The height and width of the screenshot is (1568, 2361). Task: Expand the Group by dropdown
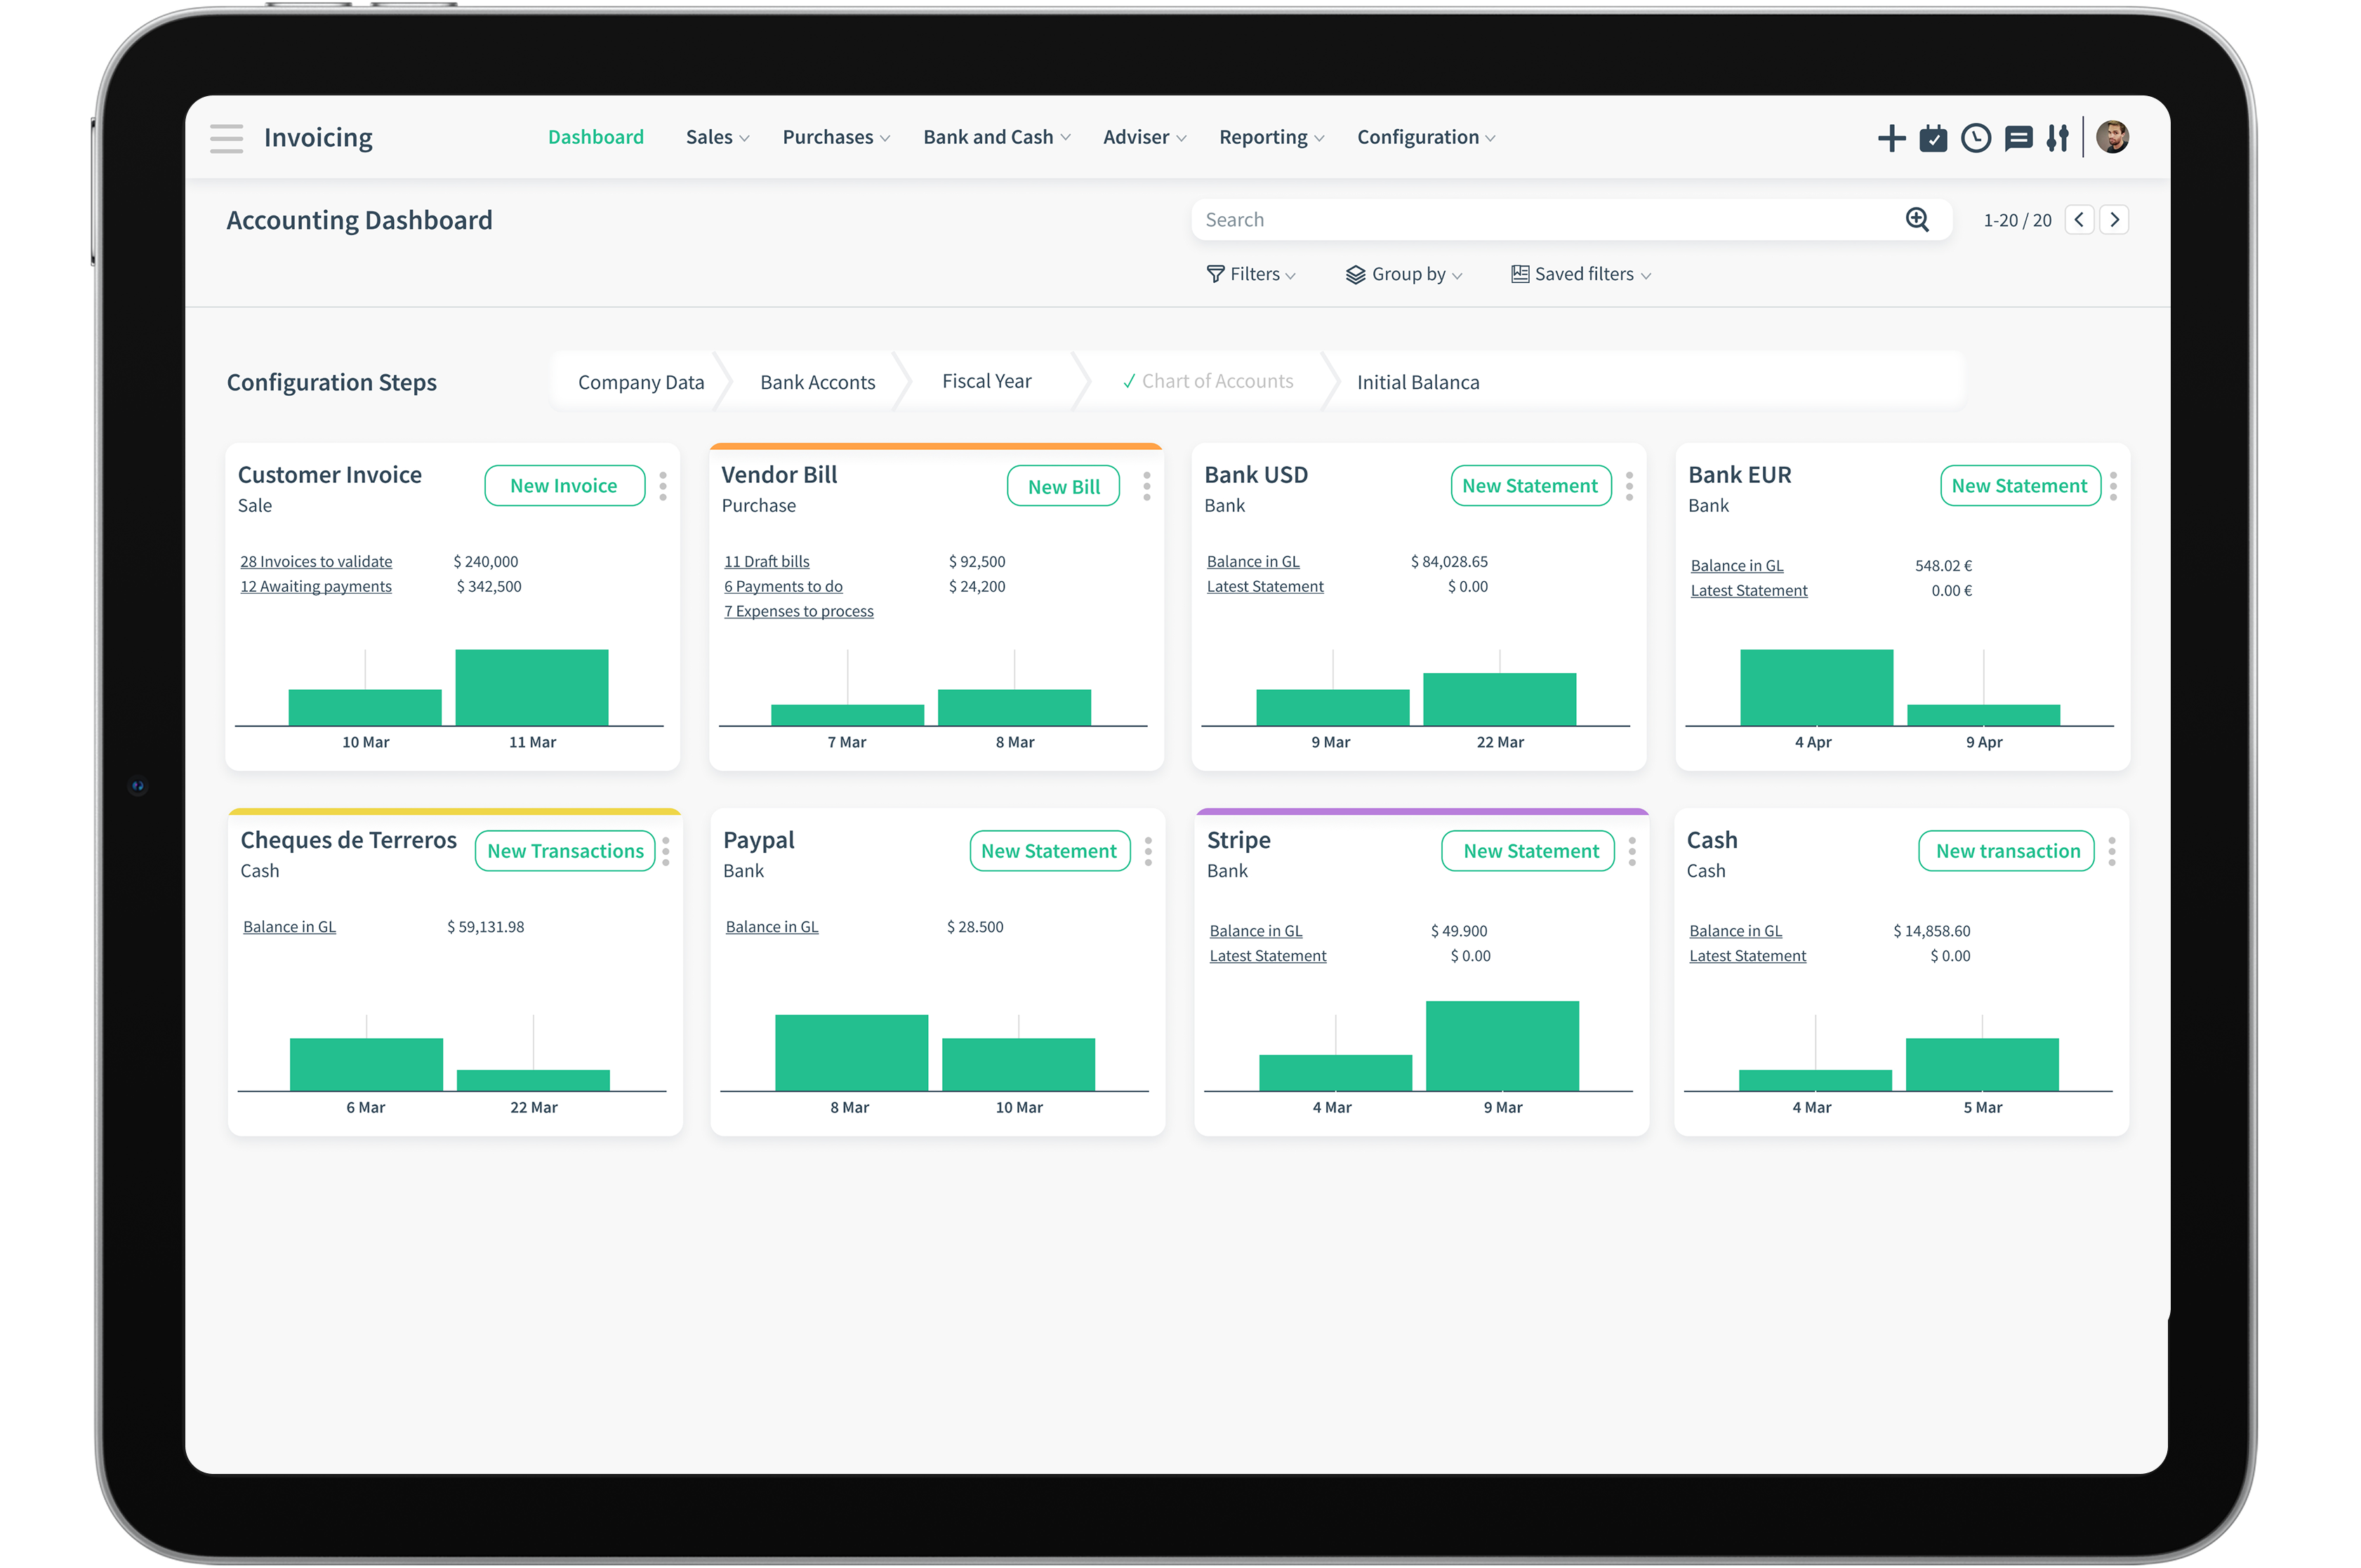point(1404,273)
